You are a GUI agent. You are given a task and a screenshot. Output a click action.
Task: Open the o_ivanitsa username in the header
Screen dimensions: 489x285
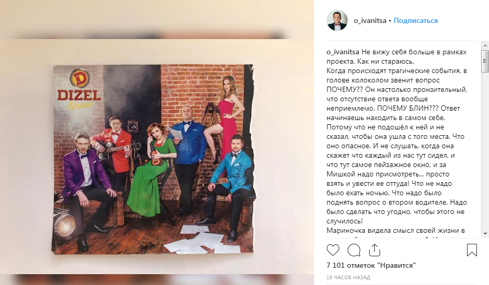click(370, 20)
